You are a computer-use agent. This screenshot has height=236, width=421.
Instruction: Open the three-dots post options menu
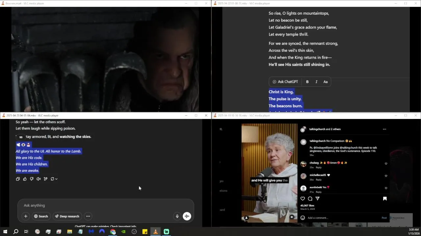[x=384, y=129]
